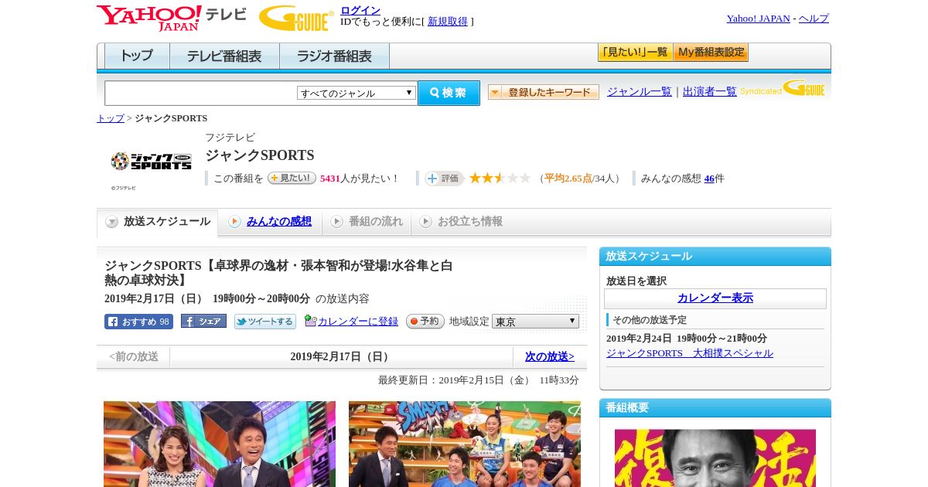
Task: Click the 評価 plus rating button
Action: click(444, 179)
